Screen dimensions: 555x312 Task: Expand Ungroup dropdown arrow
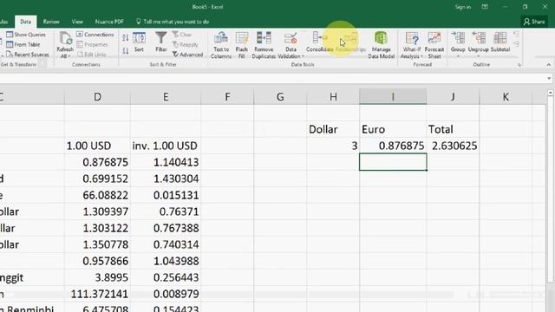coord(479,56)
